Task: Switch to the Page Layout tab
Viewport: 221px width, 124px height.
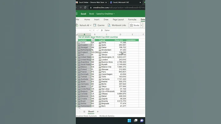Action: [x=118, y=19]
